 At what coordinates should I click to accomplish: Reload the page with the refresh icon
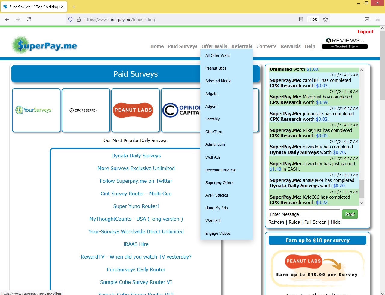coord(29,19)
